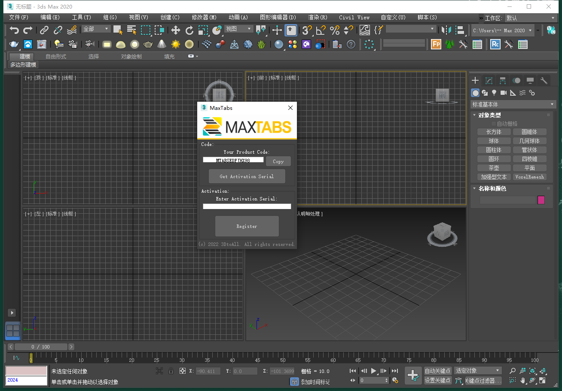
Task: Activate Unlink Selection tool
Action: 58,30
